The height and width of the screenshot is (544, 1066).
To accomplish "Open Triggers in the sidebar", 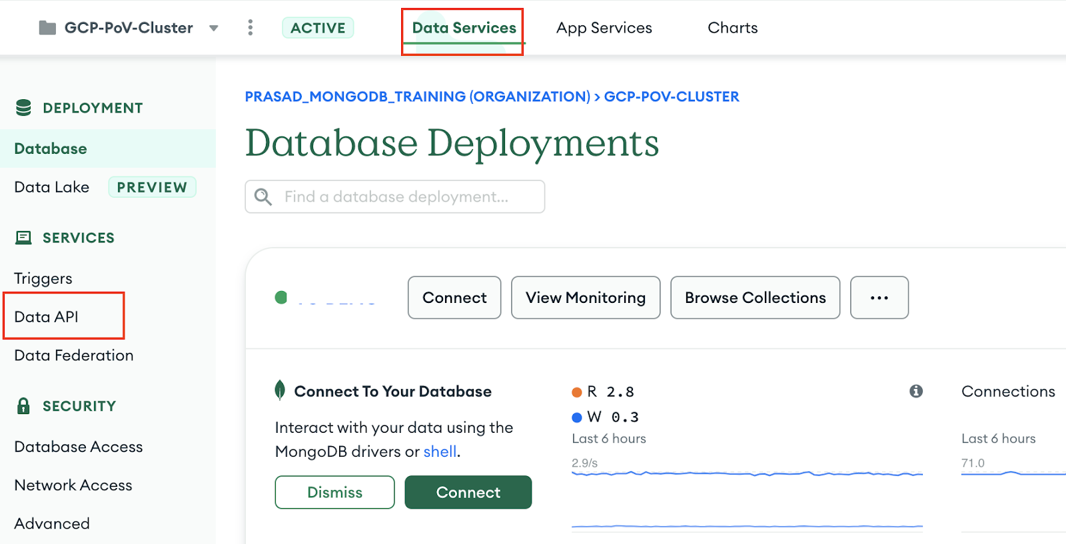I will click(x=43, y=278).
